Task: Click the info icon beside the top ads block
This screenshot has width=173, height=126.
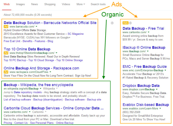Action: (x=112, y=23)
